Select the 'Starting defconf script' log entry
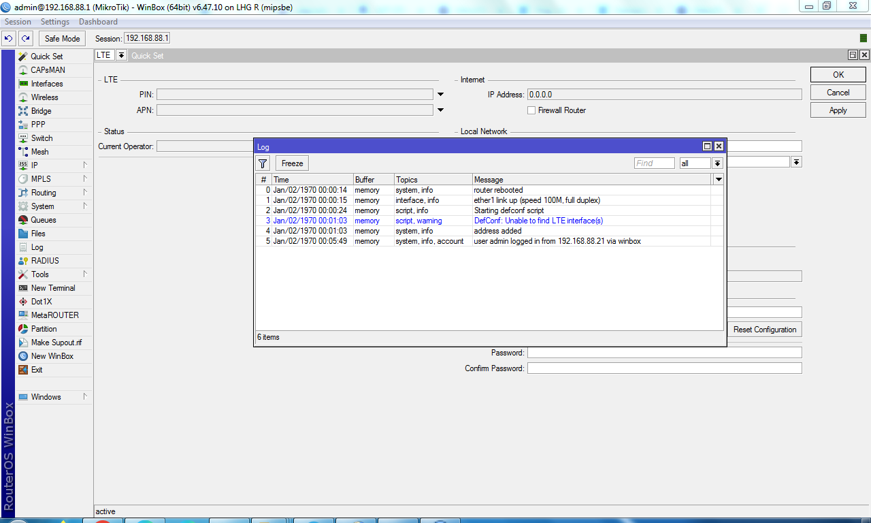The height and width of the screenshot is (523, 871). tap(489, 211)
